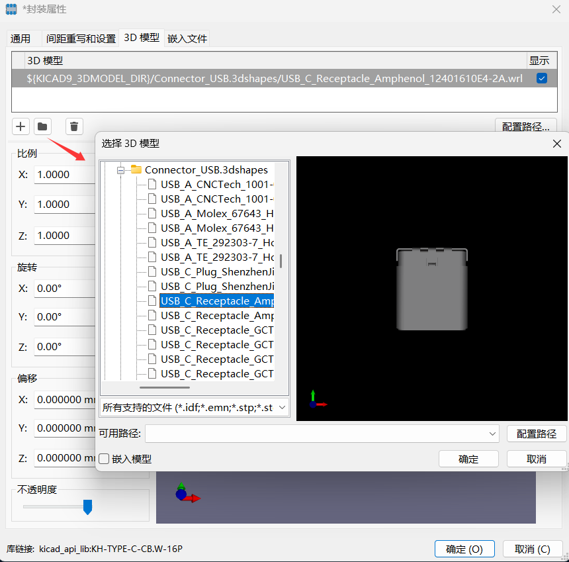Open the 嵌入文件 tab
Screen dimensions: 569x562
pyautogui.click(x=187, y=38)
